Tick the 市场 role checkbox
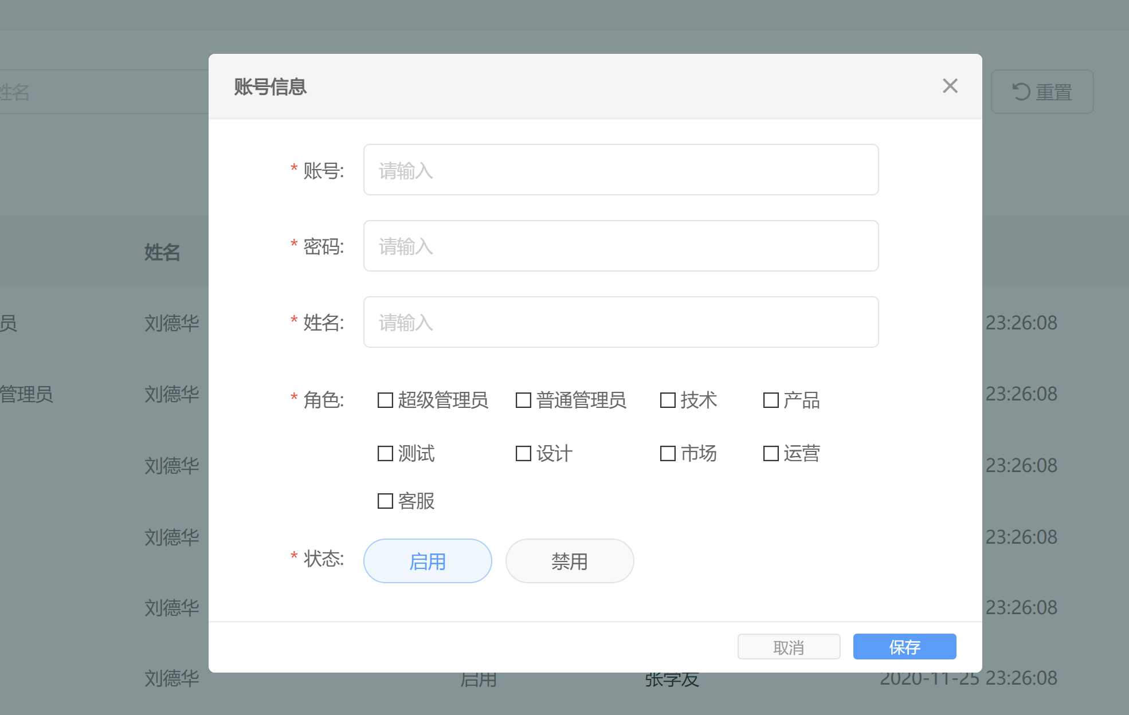The height and width of the screenshot is (715, 1129). point(668,453)
